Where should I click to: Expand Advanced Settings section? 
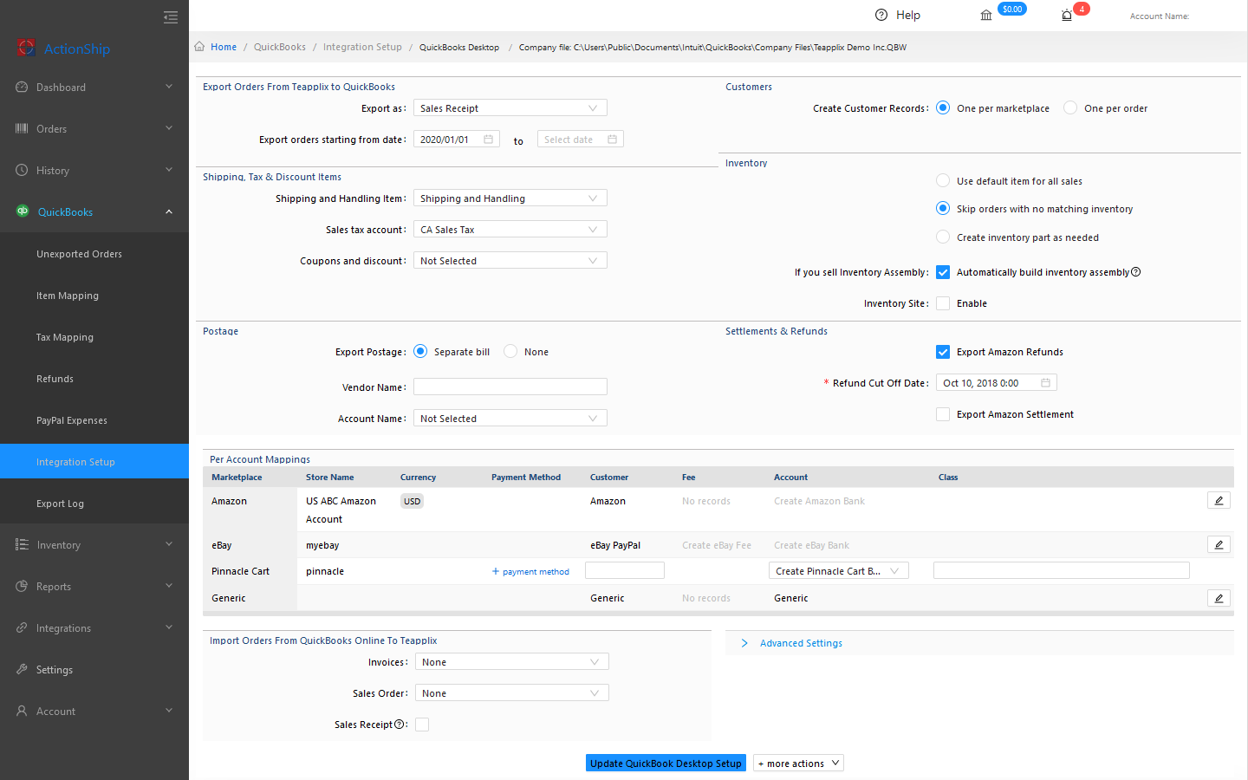800,643
